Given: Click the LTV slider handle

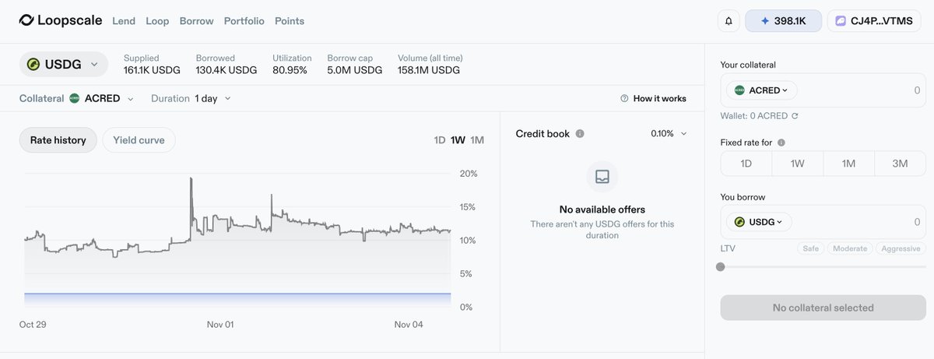Looking at the screenshot, I should pos(721,266).
